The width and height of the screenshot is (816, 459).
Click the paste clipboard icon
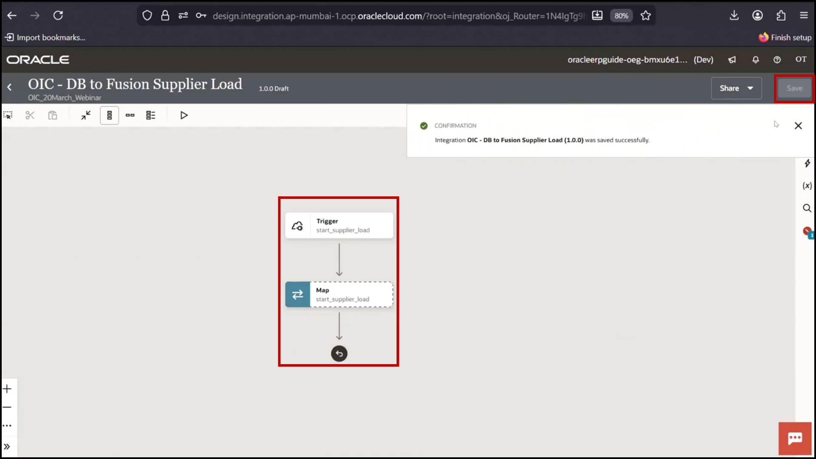pos(52,115)
